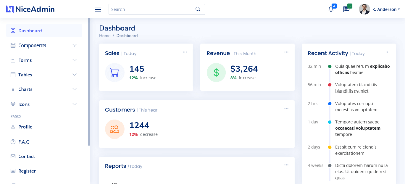Expand the Charts chevron in the sidebar
This screenshot has width=405, height=184.
(74, 89)
